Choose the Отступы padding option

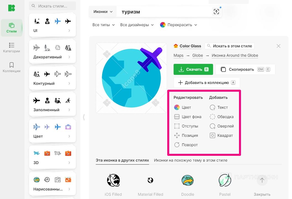pos(186,126)
